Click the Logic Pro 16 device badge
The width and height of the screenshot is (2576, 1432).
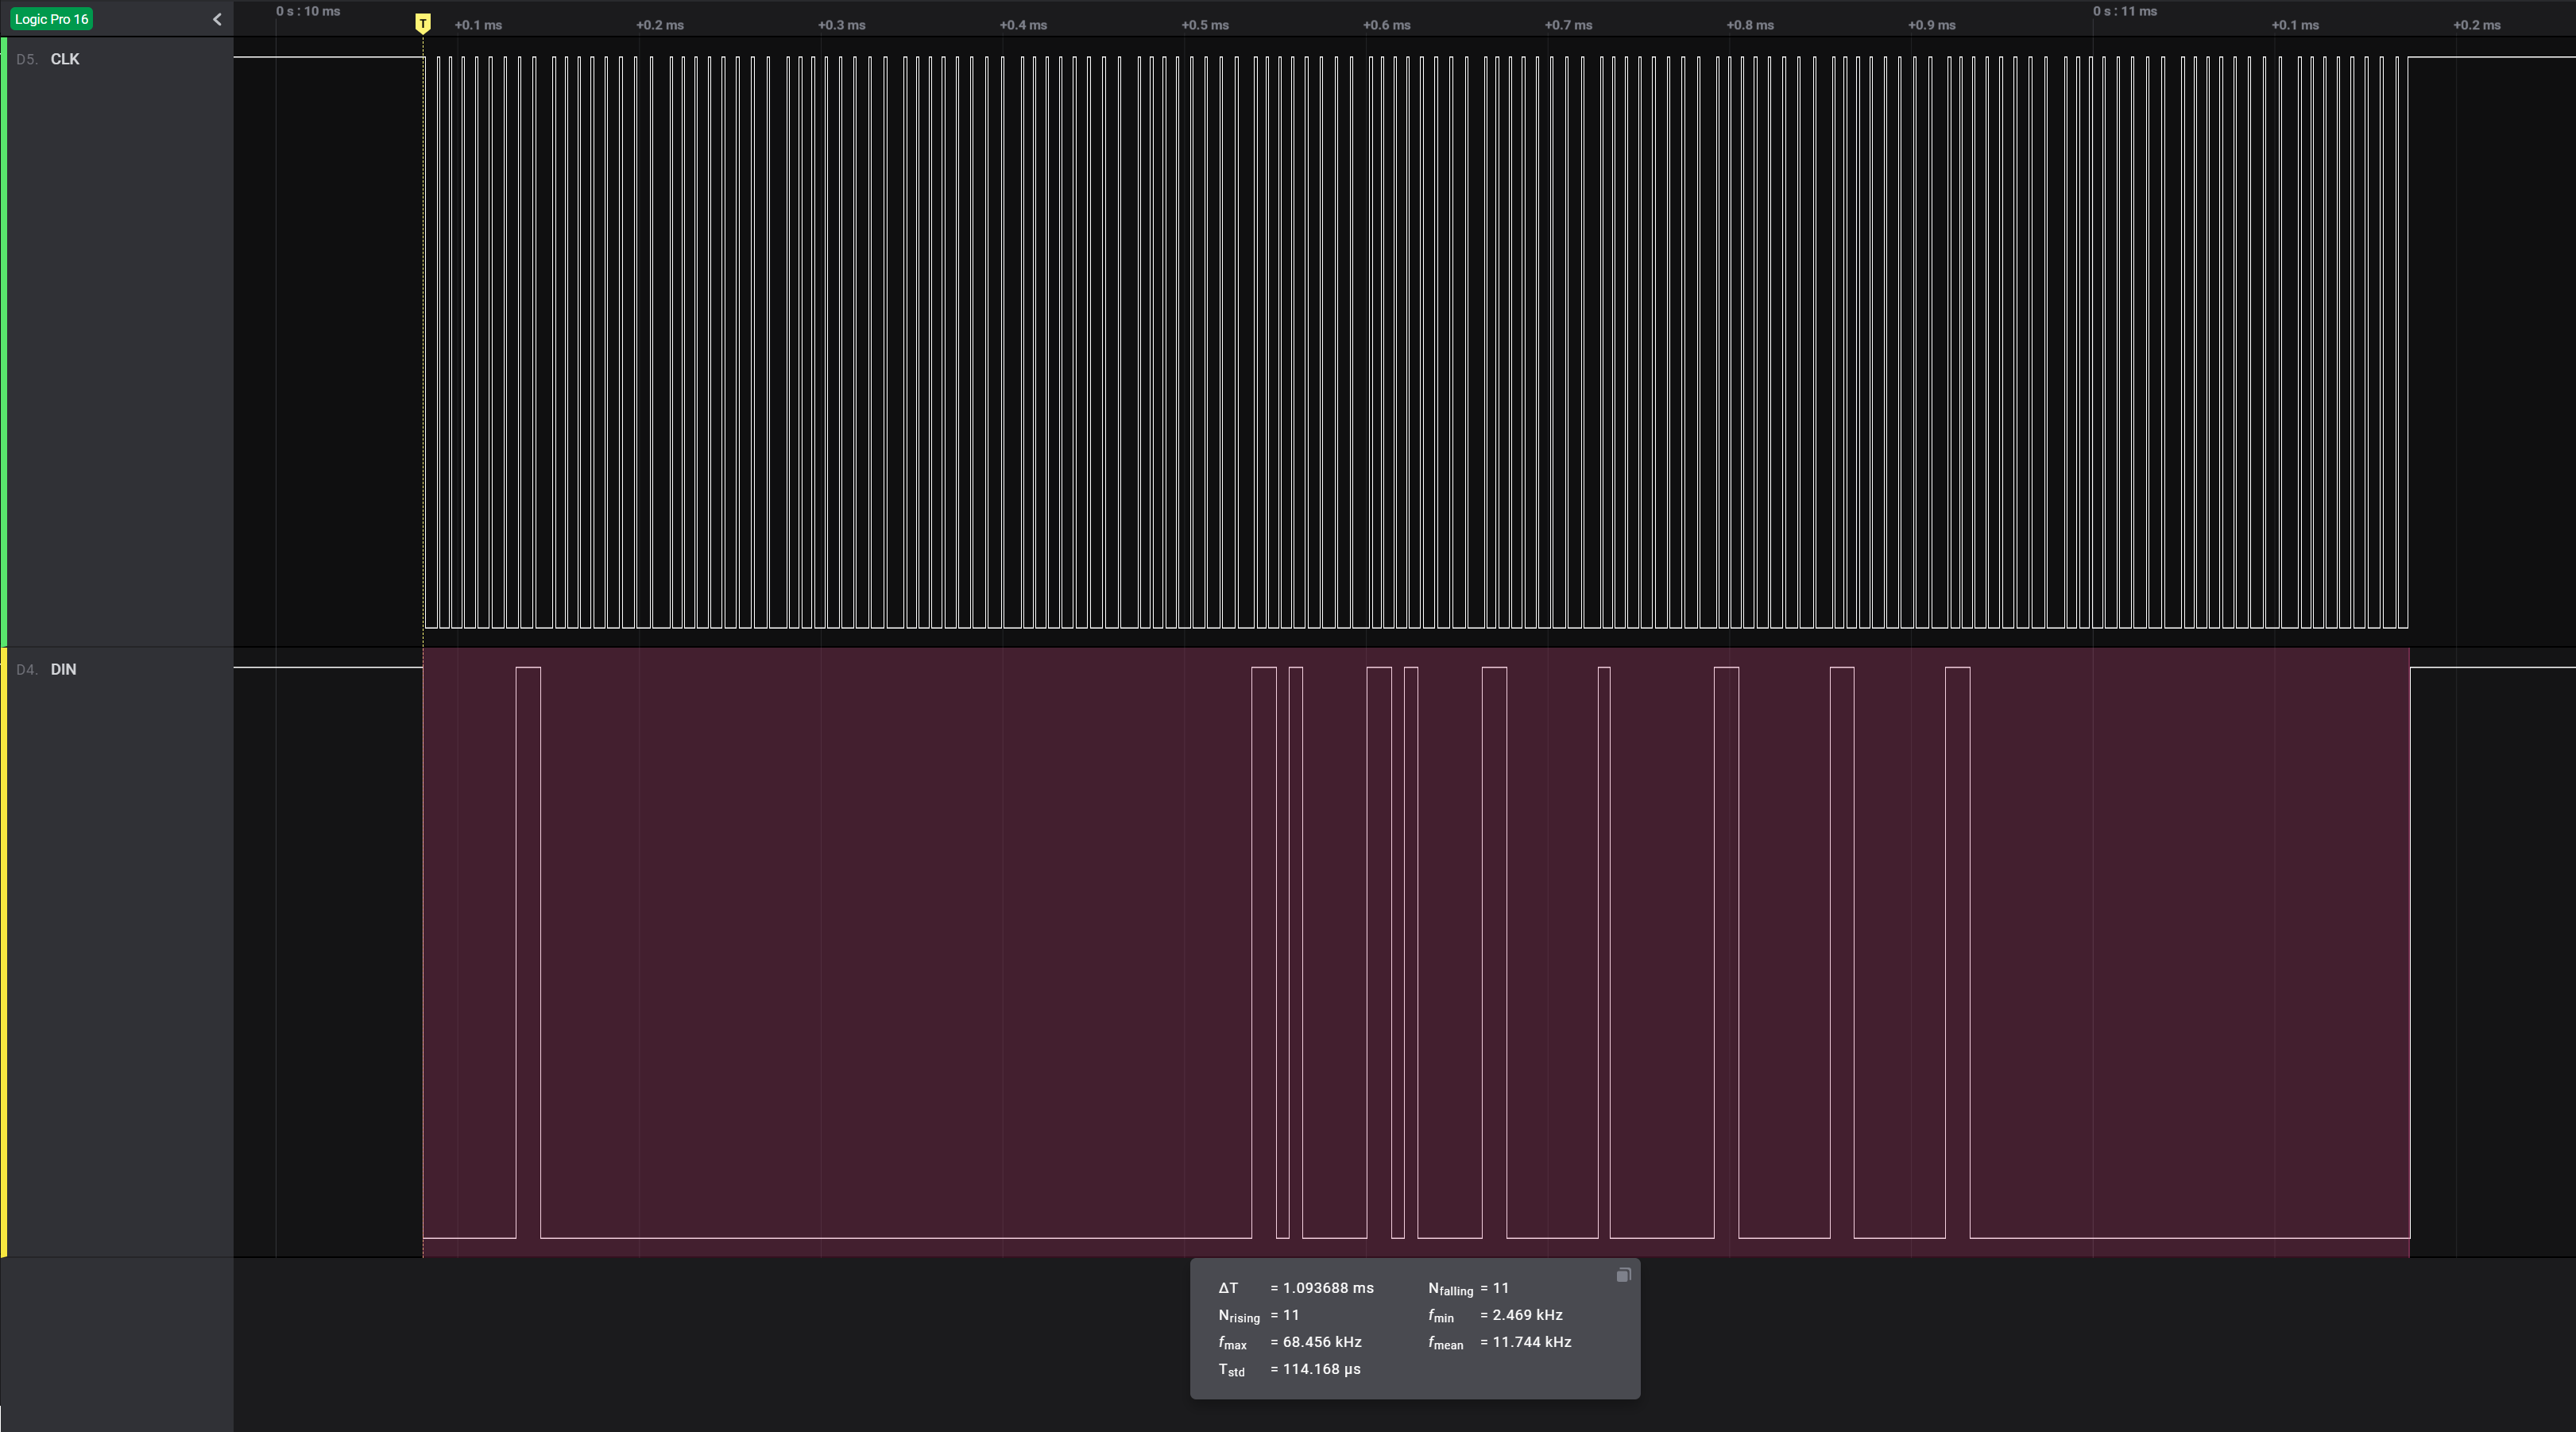pyautogui.click(x=51, y=19)
